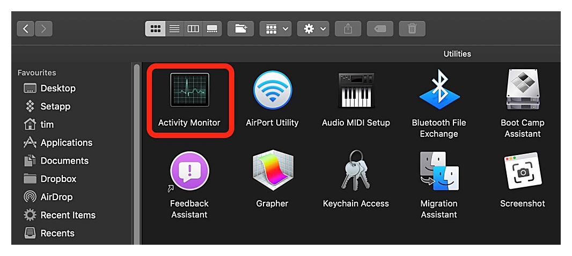Select Recent Items in the sidebar
The image size is (572, 256).
click(x=59, y=215)
